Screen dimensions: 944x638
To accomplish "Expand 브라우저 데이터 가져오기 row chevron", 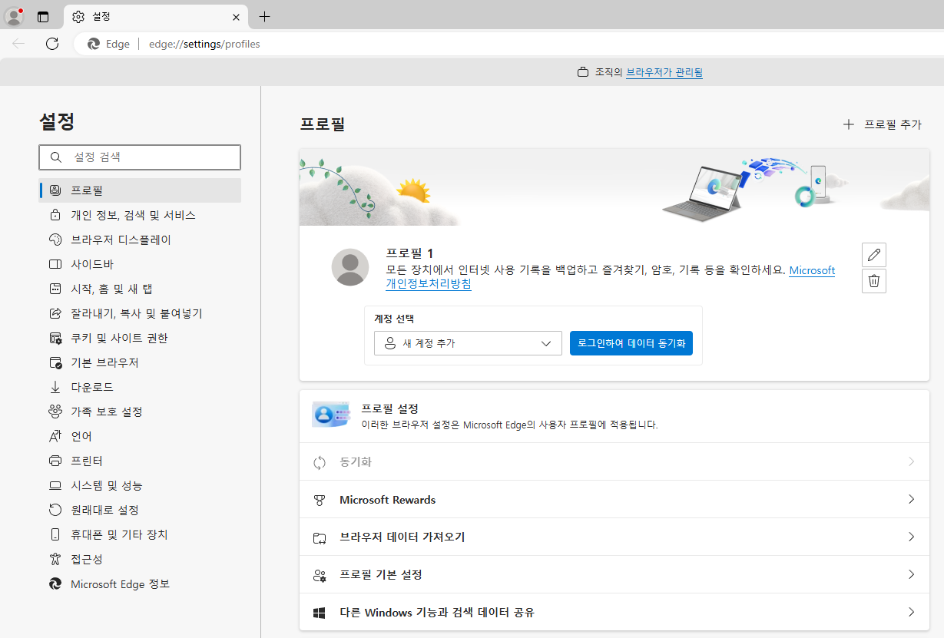I will click(912, 537).
